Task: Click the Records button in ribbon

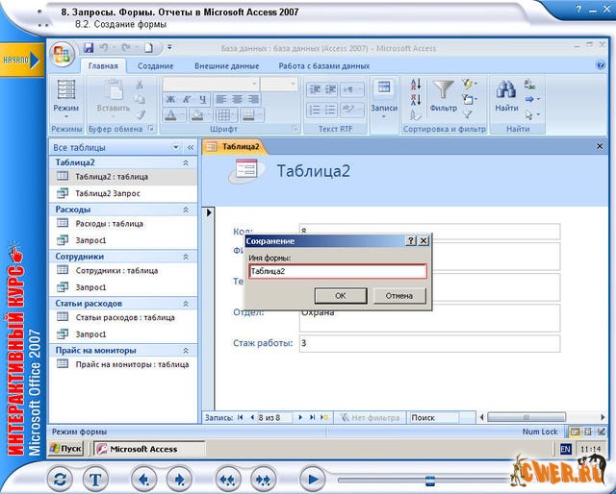Action: point(383,94)
